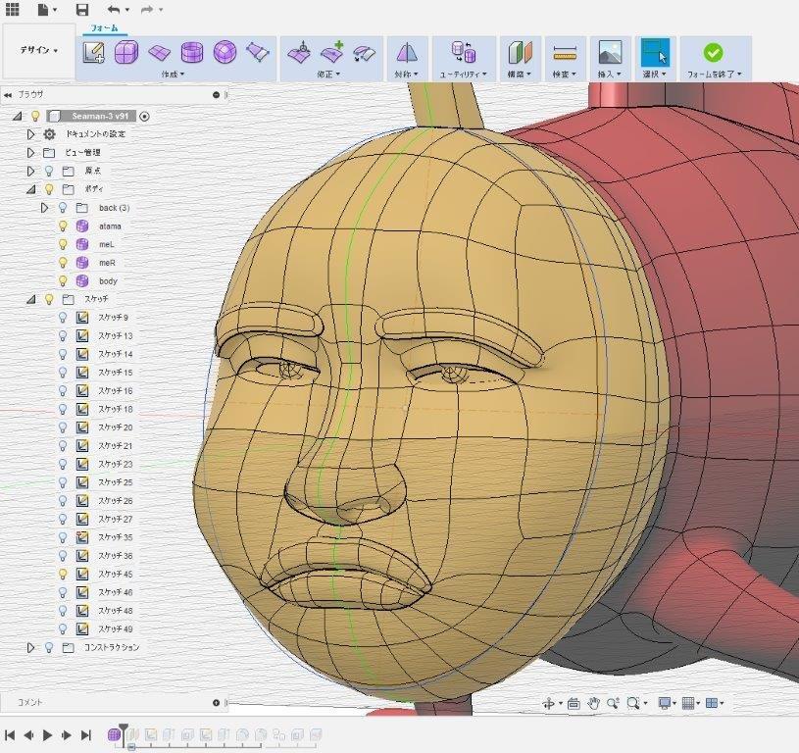Select the Plane form tool
Viewport: 799px width, 753px height.
(159, 53)
